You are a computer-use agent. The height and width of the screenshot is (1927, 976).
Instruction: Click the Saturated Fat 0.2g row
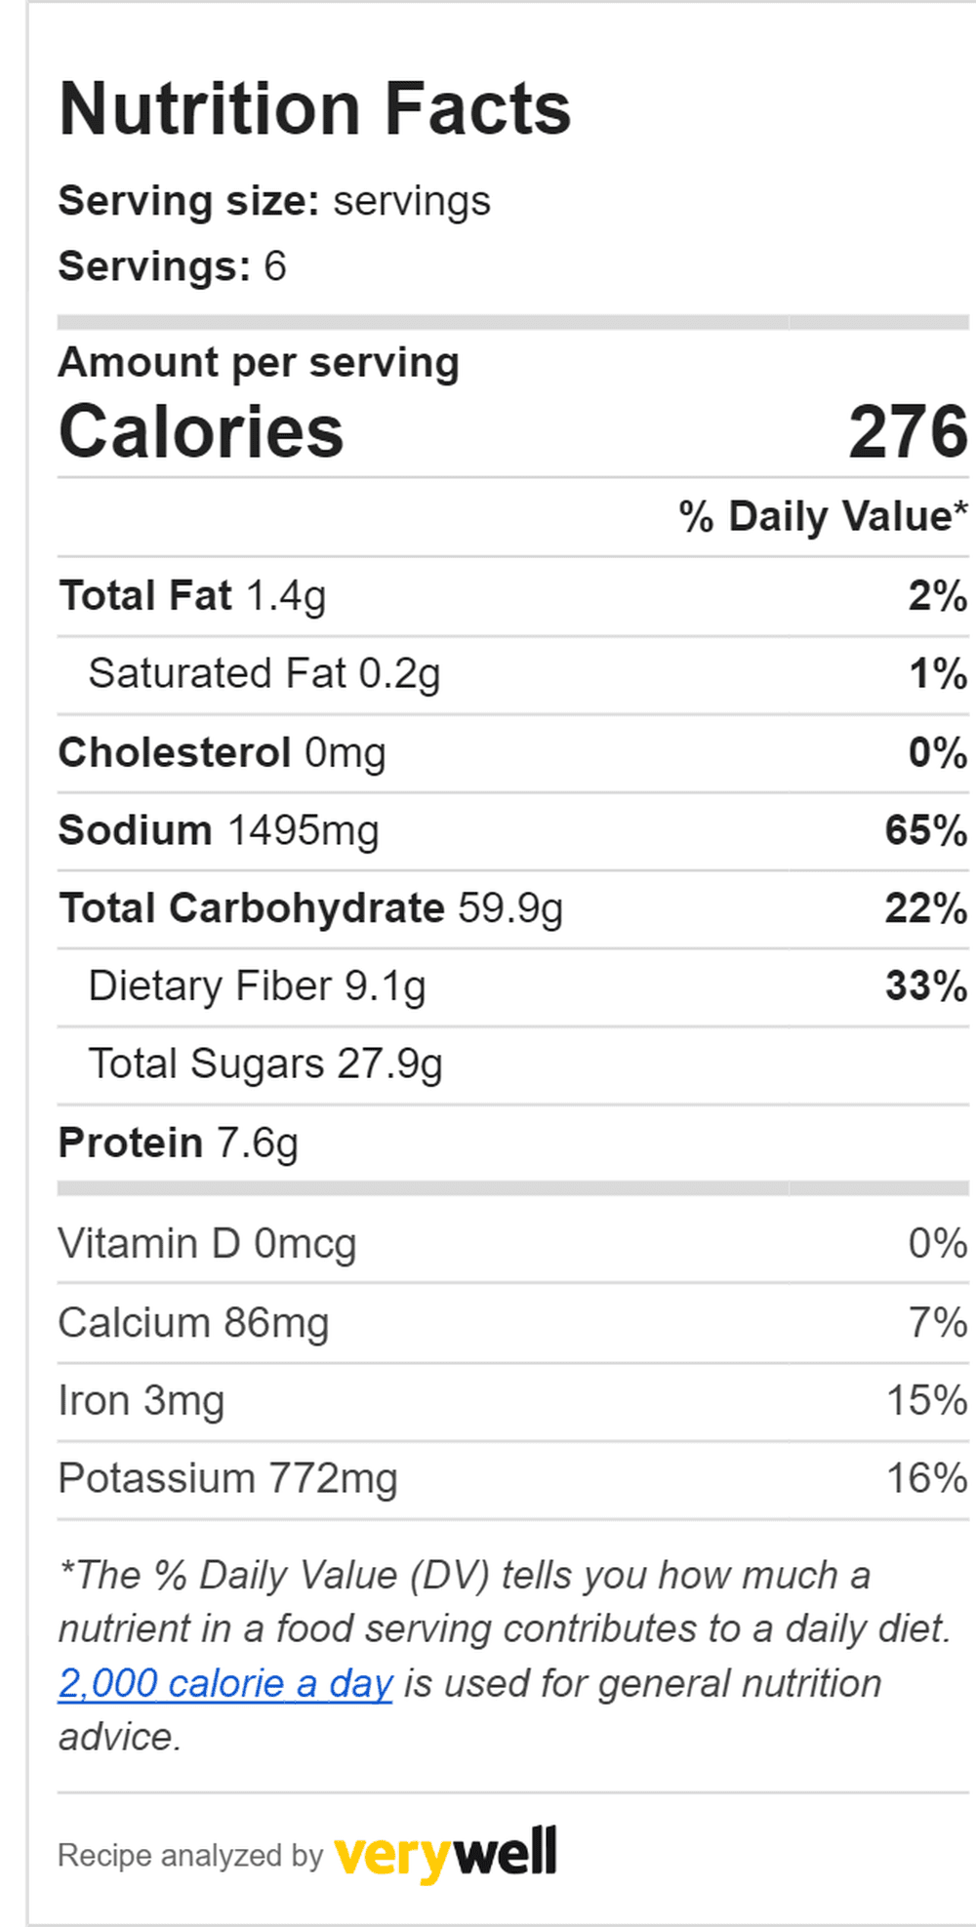[513, 674]
